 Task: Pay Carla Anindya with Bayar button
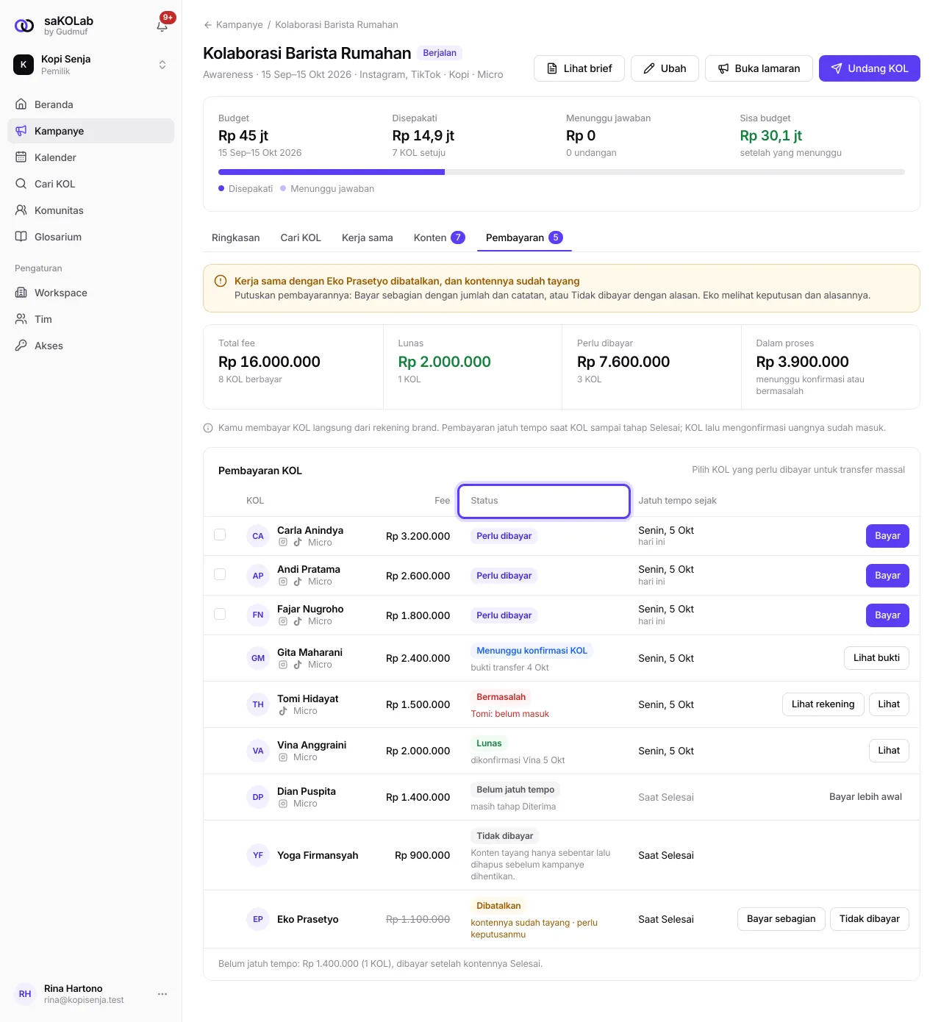[x=887, y=536]
